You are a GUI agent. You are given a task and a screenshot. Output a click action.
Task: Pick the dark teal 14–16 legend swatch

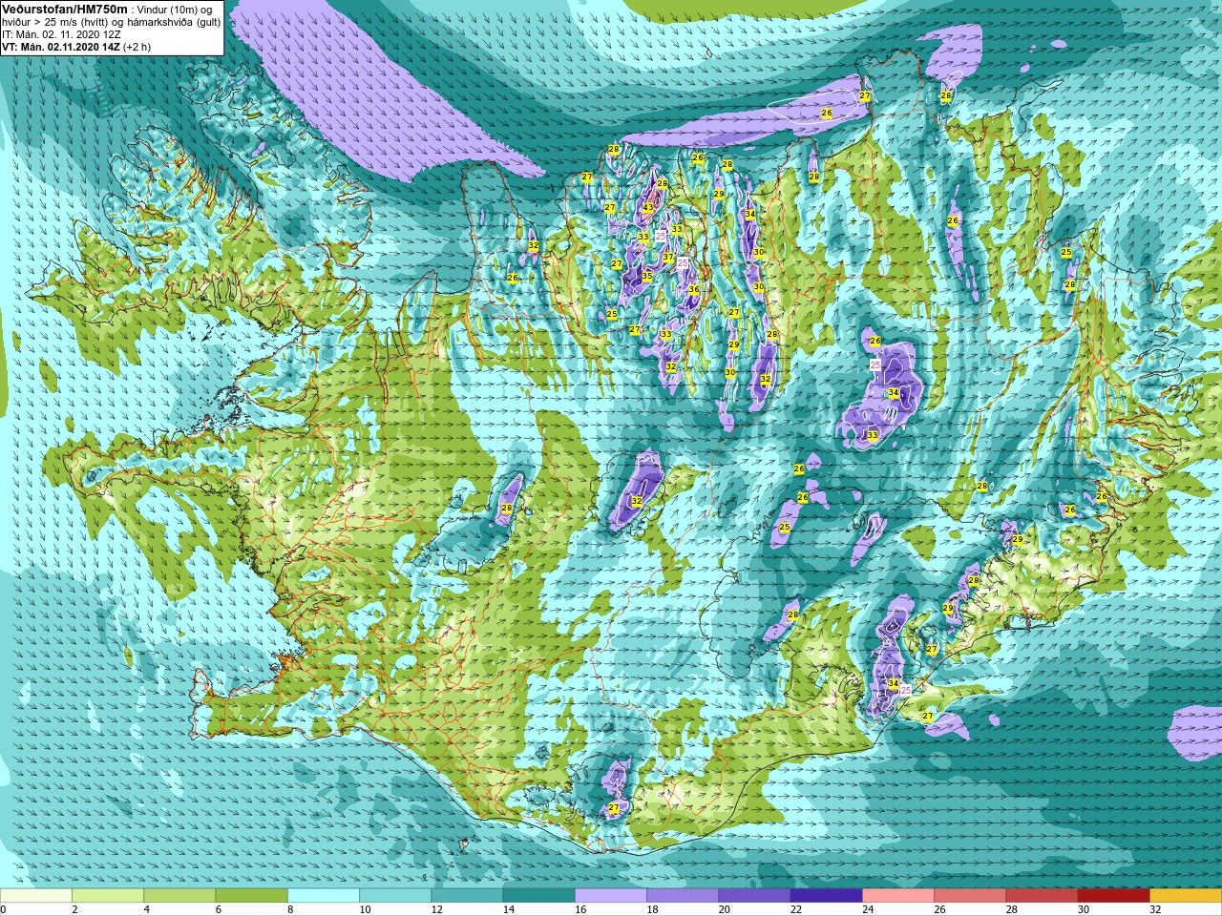539,896
